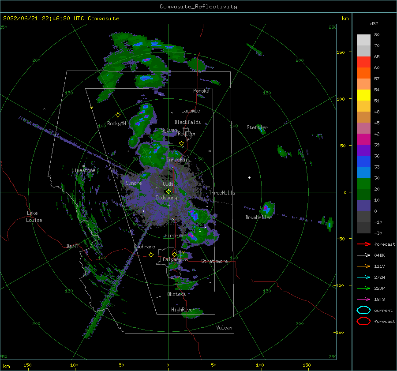Click the magenta 18TS arrow icon
Image resolution: width=397 pixels, height=371 pixels.
coord(363,300)
